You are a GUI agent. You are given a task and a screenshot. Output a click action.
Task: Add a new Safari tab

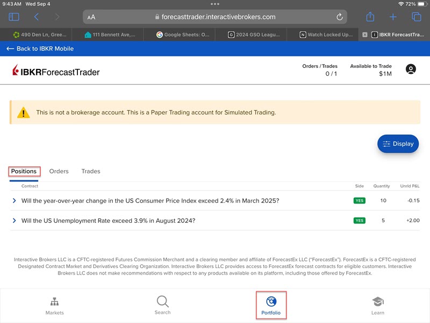point(393,17)
